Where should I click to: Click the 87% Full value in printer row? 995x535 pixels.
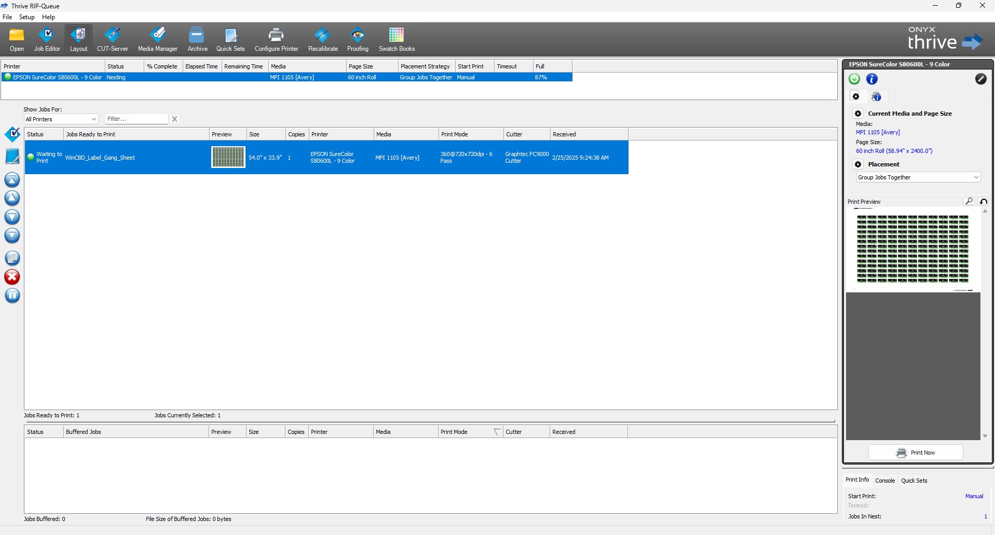(541, 77)
